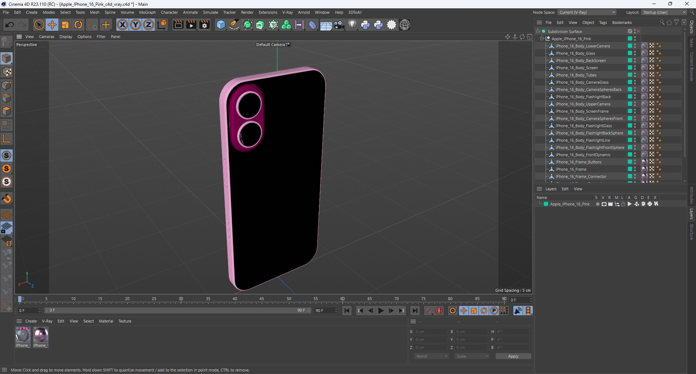Click the white gear icon in toolbar
This screenshot has width=696, height=374.
391,25
